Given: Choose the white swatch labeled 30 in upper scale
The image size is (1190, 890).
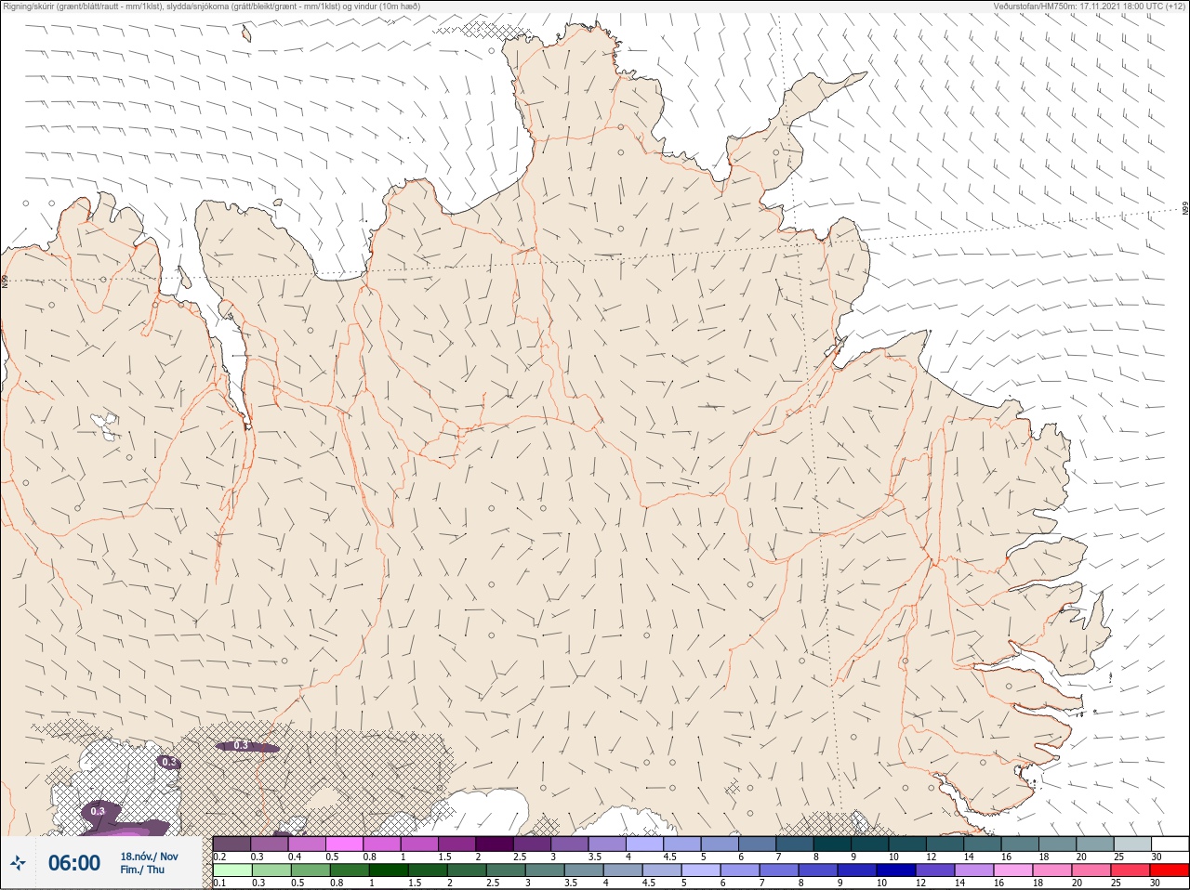Looking at the screenshot, I should coord(1170,844).
